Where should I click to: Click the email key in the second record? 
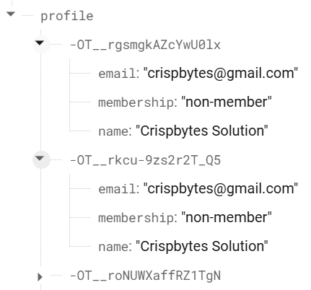point(117,189)
